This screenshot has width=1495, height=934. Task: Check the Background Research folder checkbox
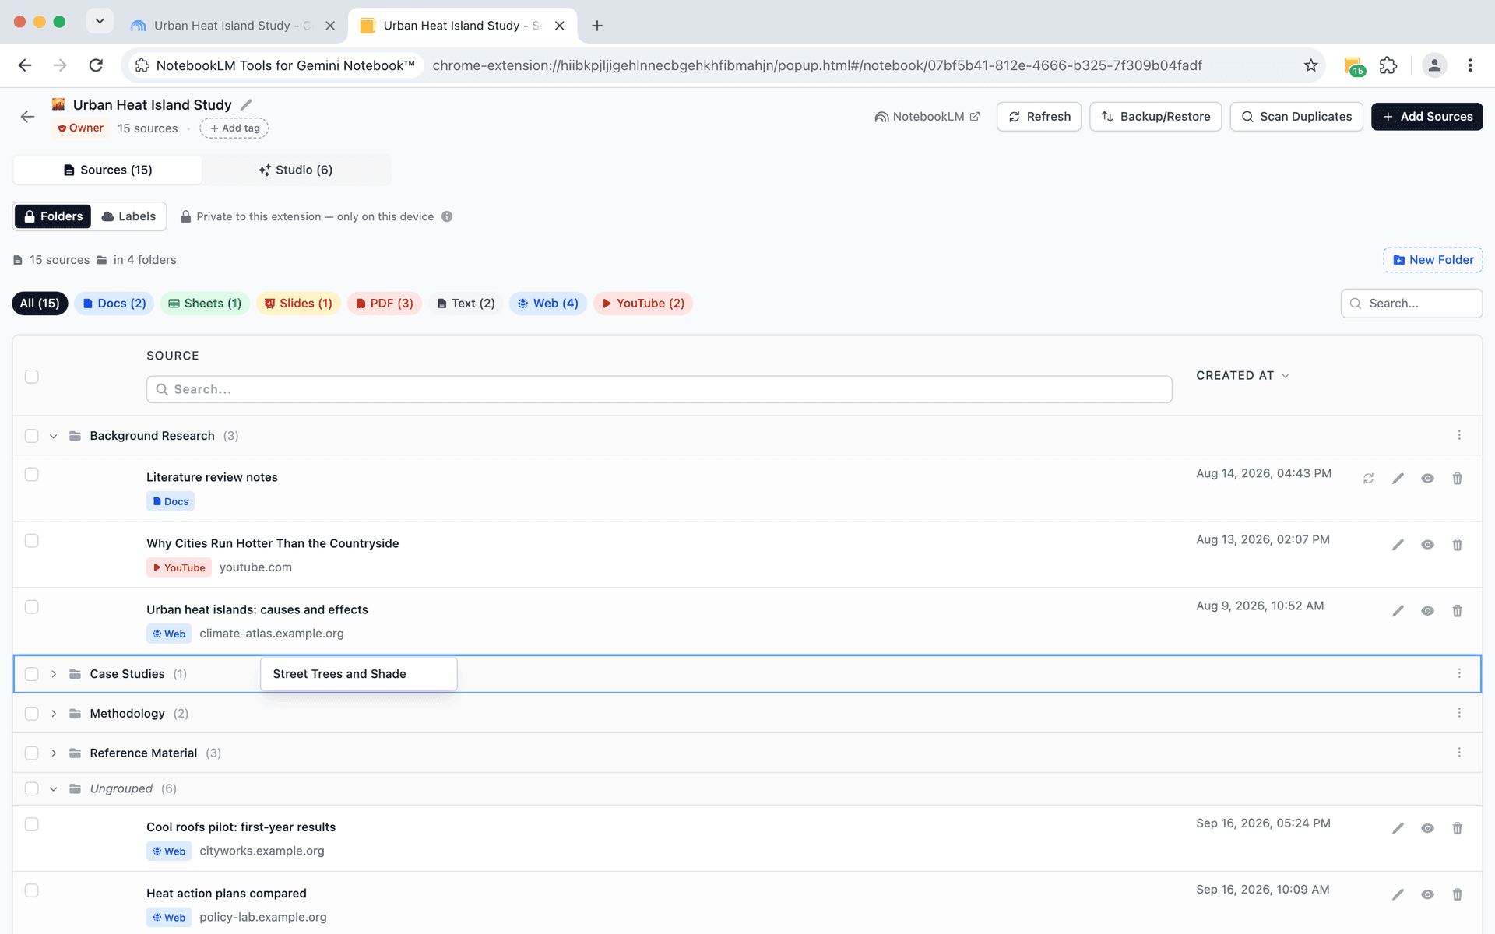click(x=32, y=436)
